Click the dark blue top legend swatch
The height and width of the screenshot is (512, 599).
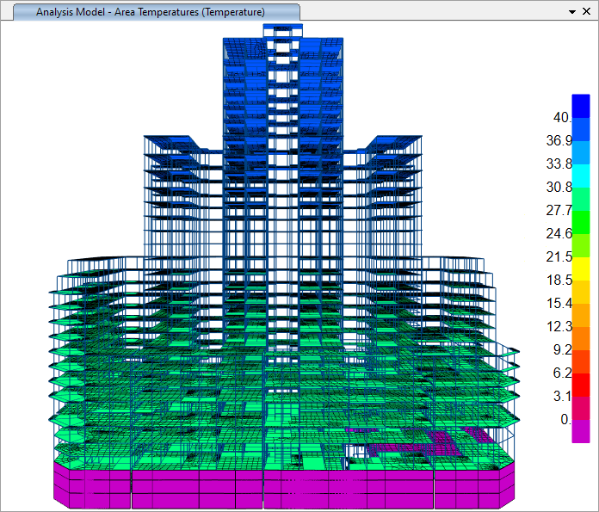coord(581,106)
